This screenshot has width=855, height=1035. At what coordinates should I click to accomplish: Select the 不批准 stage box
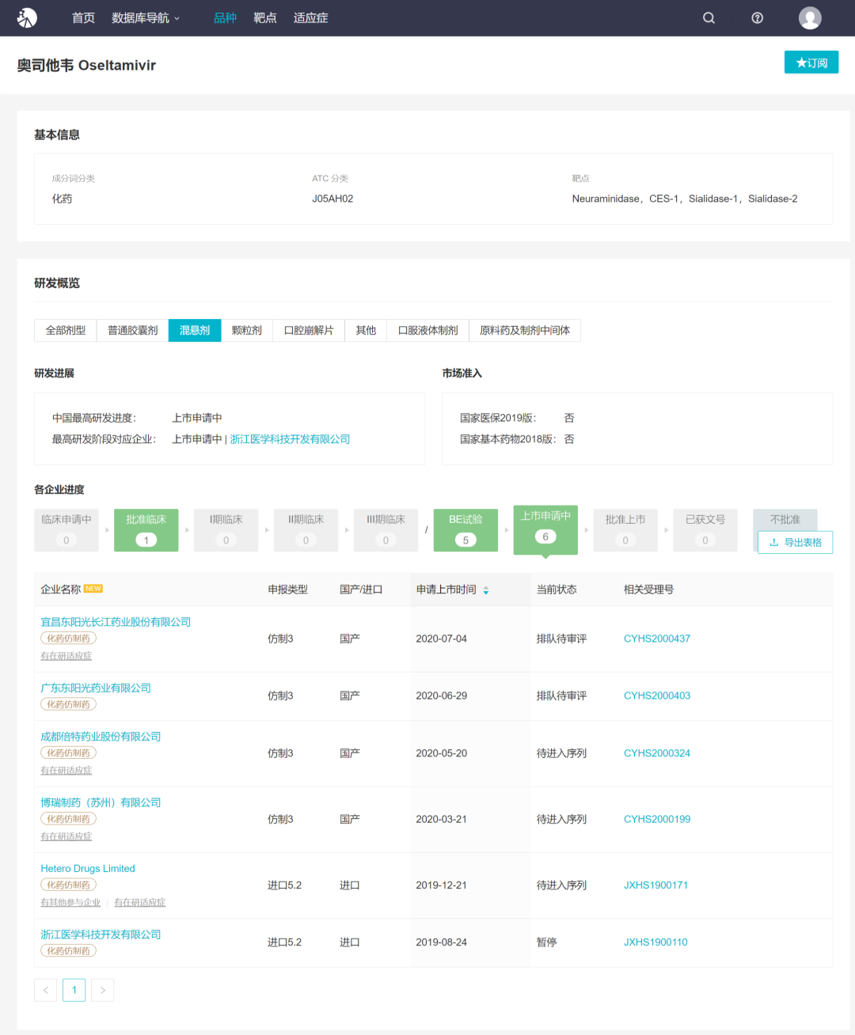[x=785, y=519]
